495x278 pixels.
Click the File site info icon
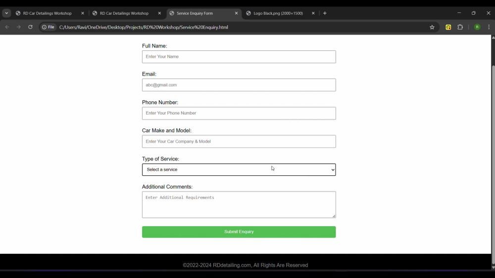49,27
